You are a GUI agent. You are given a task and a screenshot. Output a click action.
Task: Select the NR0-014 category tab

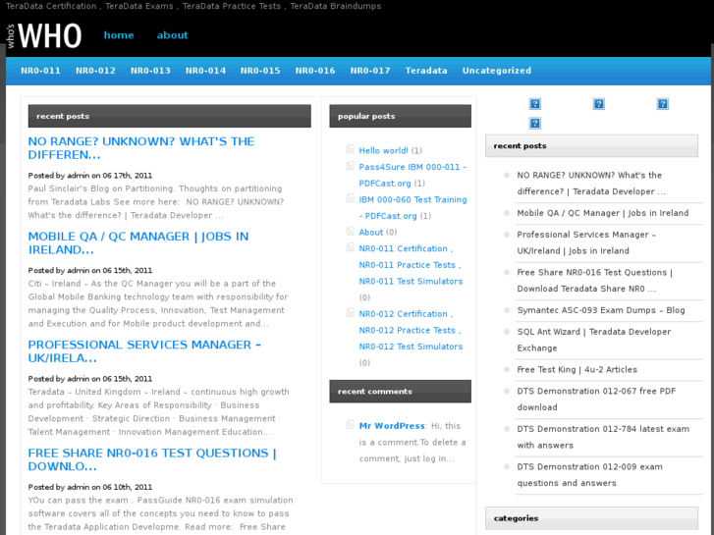point(205,71)
